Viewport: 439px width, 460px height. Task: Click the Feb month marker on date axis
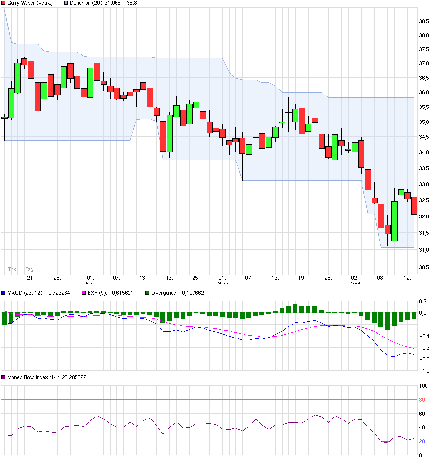90,283
